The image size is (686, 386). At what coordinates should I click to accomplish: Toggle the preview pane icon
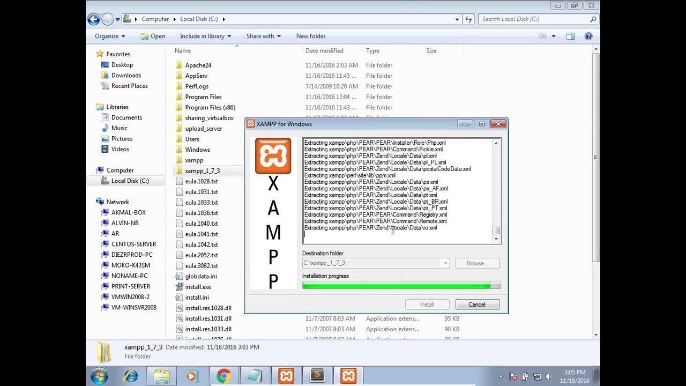[x=570, y=36]
